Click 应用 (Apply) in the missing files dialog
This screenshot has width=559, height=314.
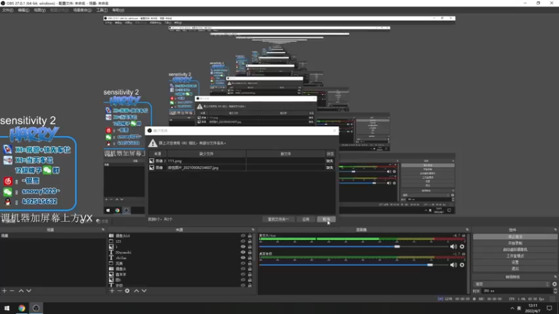point(305,219)
